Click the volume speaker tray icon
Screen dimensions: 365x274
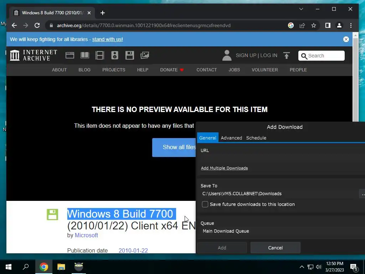319,267
